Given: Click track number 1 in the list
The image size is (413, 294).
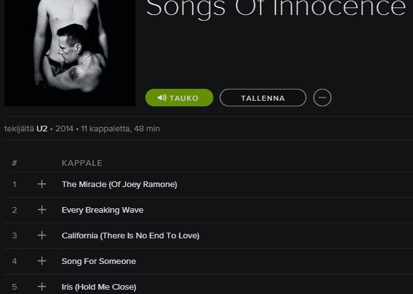Looking at the screenshot, I should (14, 185).
